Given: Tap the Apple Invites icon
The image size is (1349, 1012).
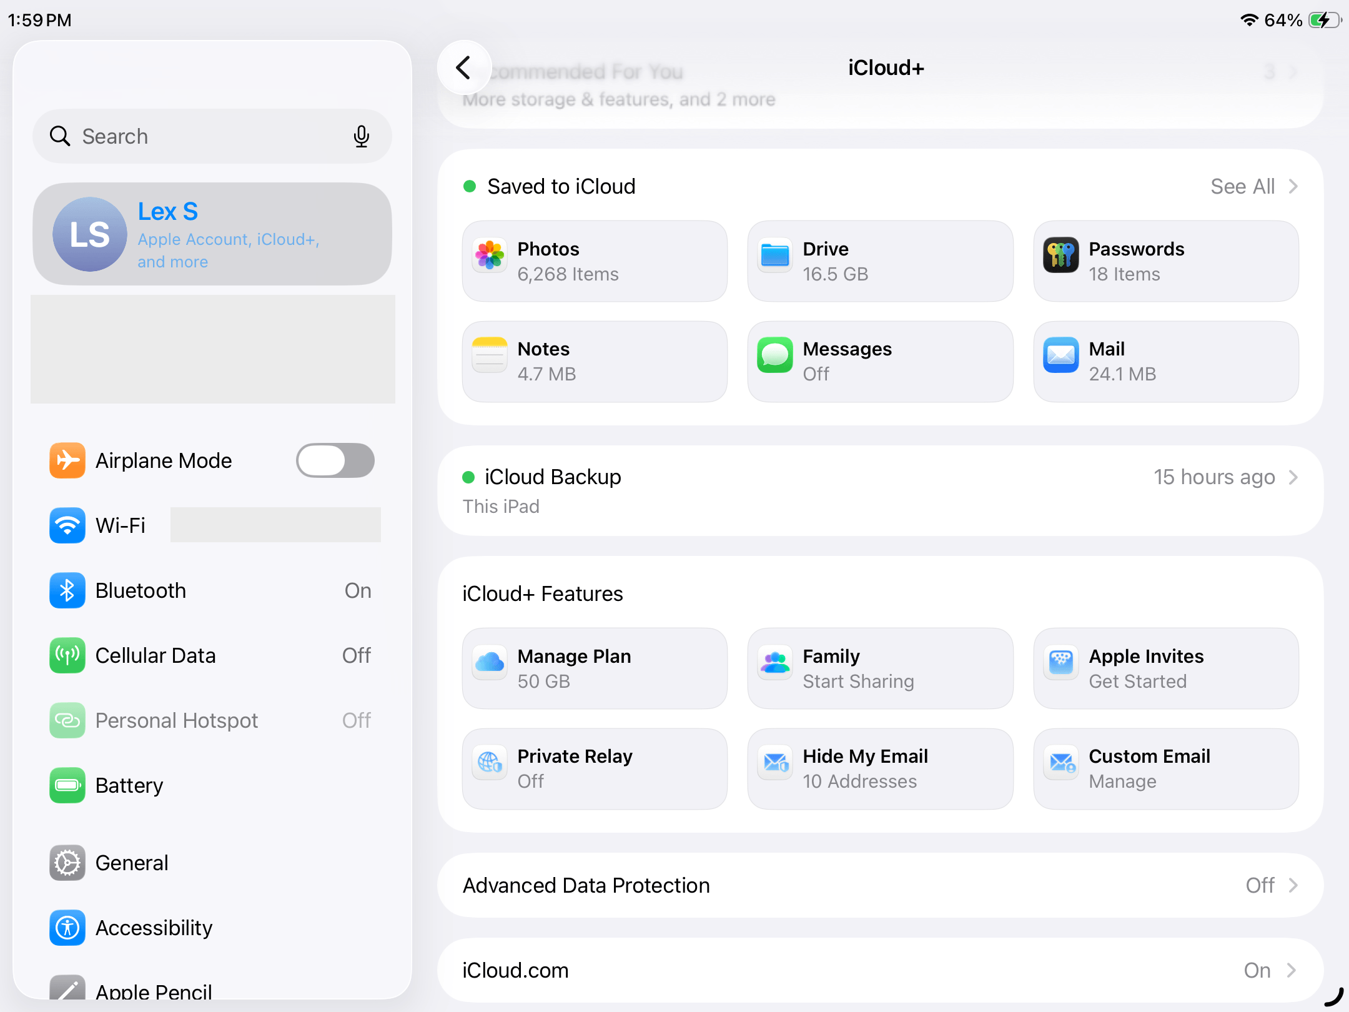Looking at the screenshot, I should (x=1061, y=662).
